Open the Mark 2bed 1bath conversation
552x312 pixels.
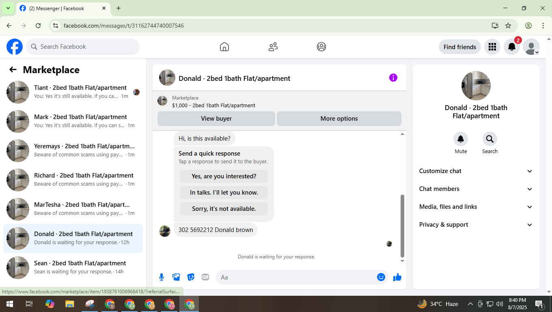73,121
